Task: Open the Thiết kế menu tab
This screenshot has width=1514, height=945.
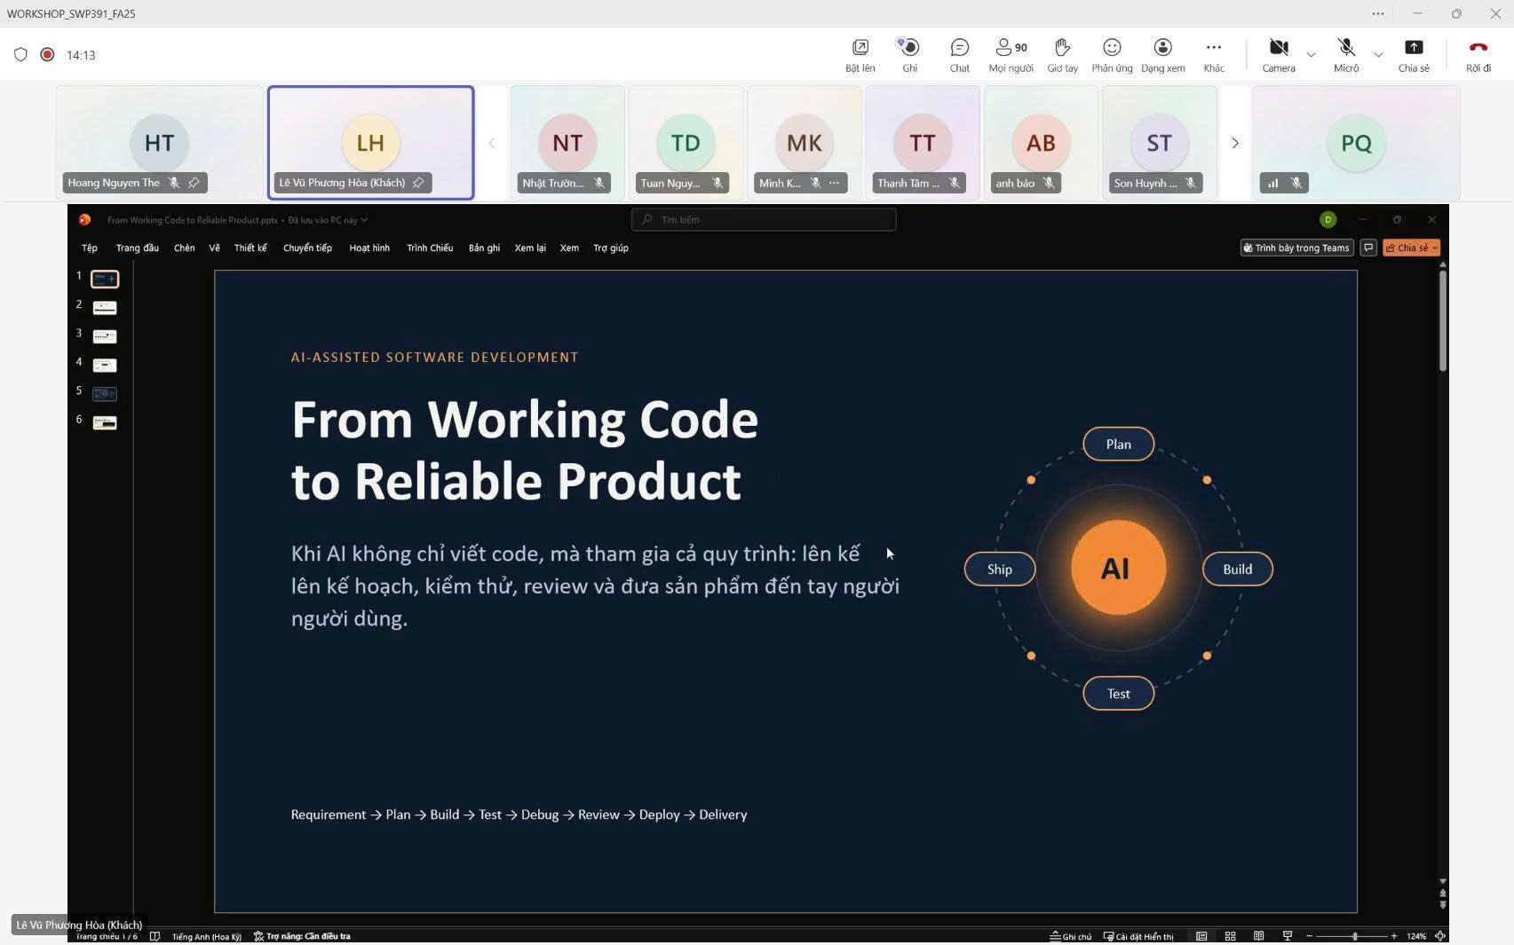Action: 250,248
